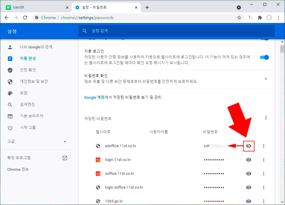285x205 pixels.
Task: Click the 1365.go.kr site link
Action: click(x=114, y=201)
